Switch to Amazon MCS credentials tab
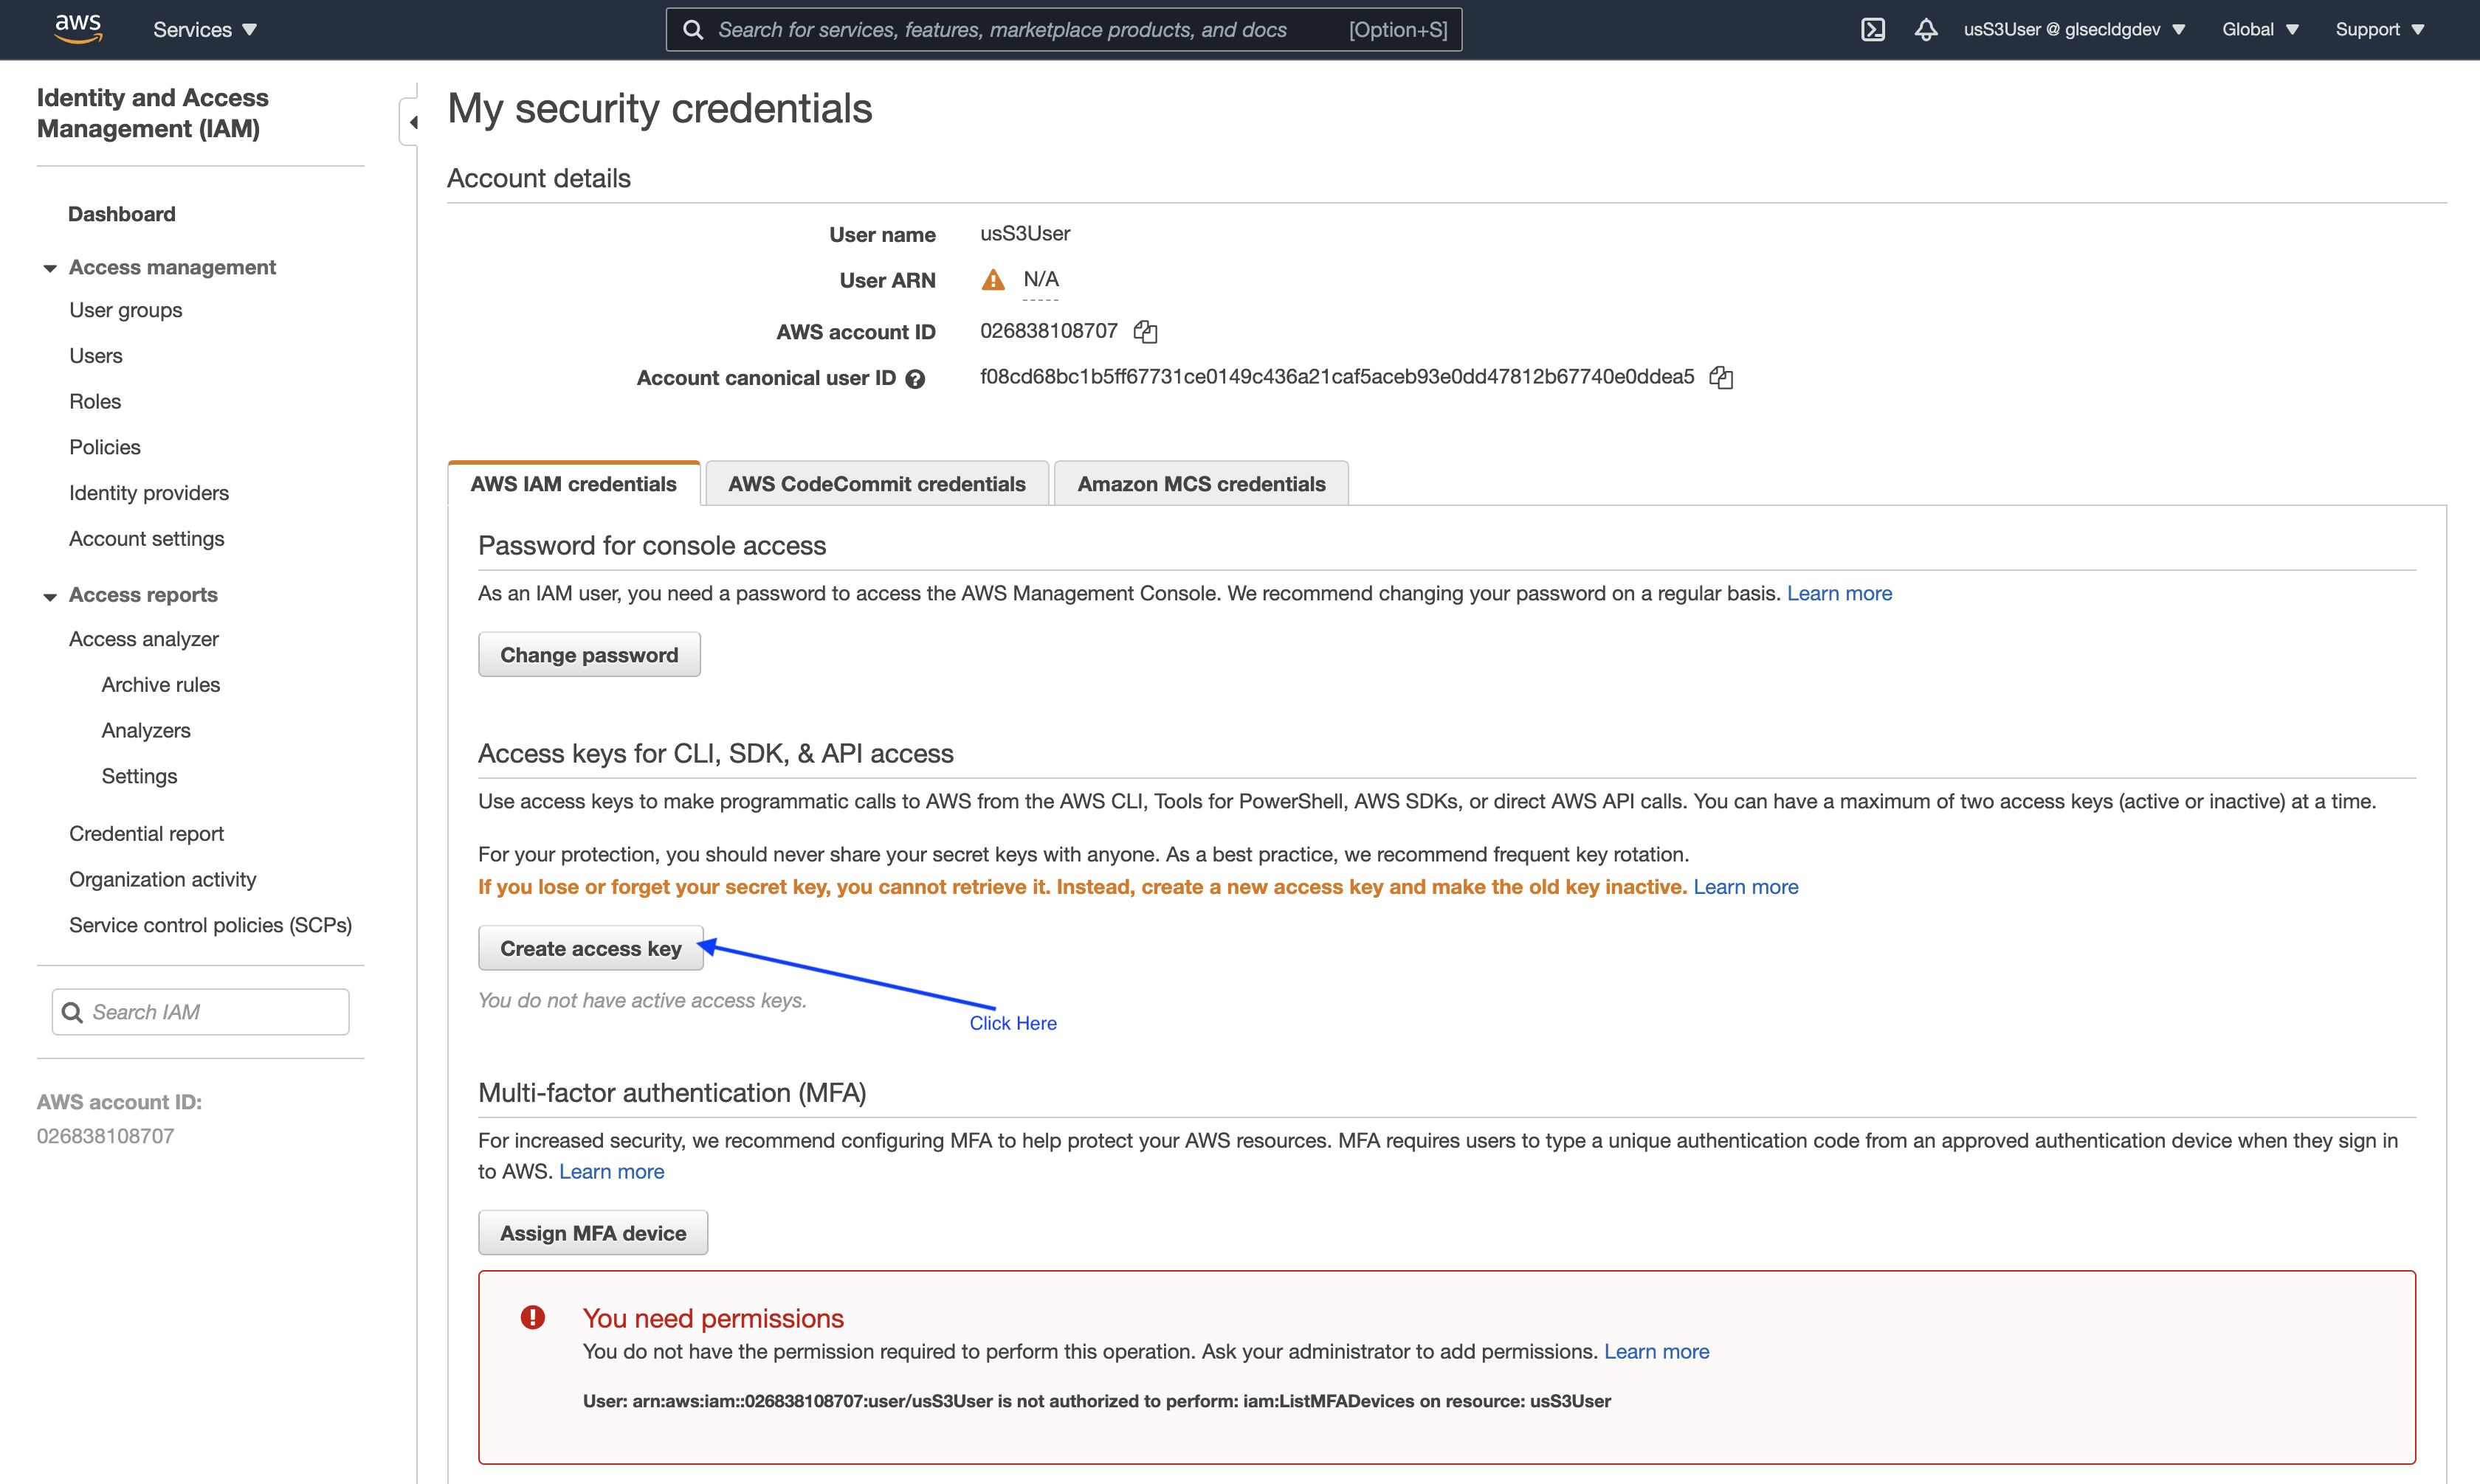The height and width of the screenshot is (1484, 2480). [x=1200, y=484]
